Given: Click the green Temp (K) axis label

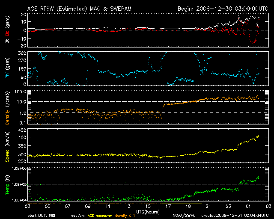Looking at the screenshot, I should (7, 185).
